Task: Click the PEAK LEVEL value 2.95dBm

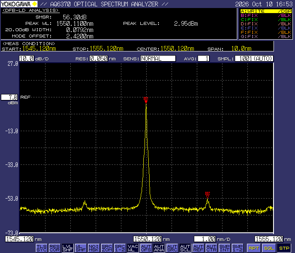Action: pos(186,24)
